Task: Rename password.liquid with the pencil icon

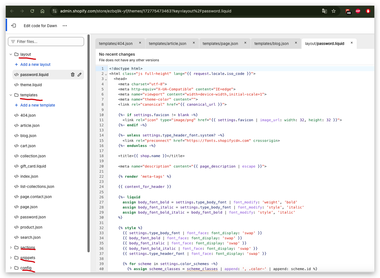Action: click(x=80, y=75)
